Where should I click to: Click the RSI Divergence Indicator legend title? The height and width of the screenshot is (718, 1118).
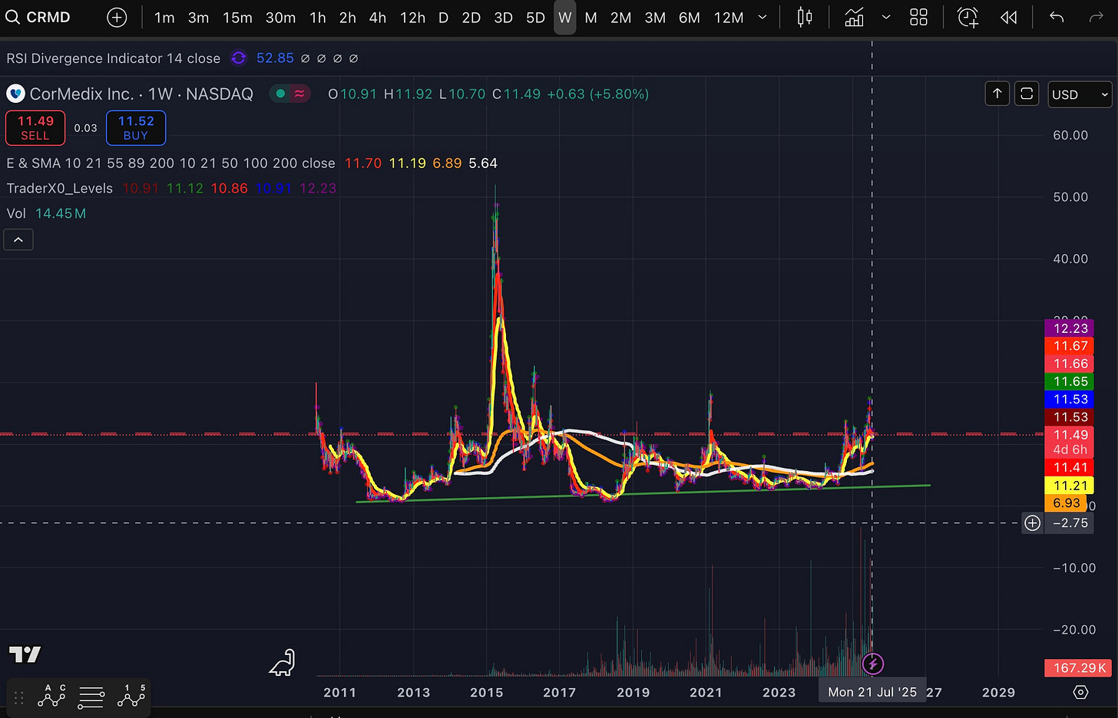point(114,58)
